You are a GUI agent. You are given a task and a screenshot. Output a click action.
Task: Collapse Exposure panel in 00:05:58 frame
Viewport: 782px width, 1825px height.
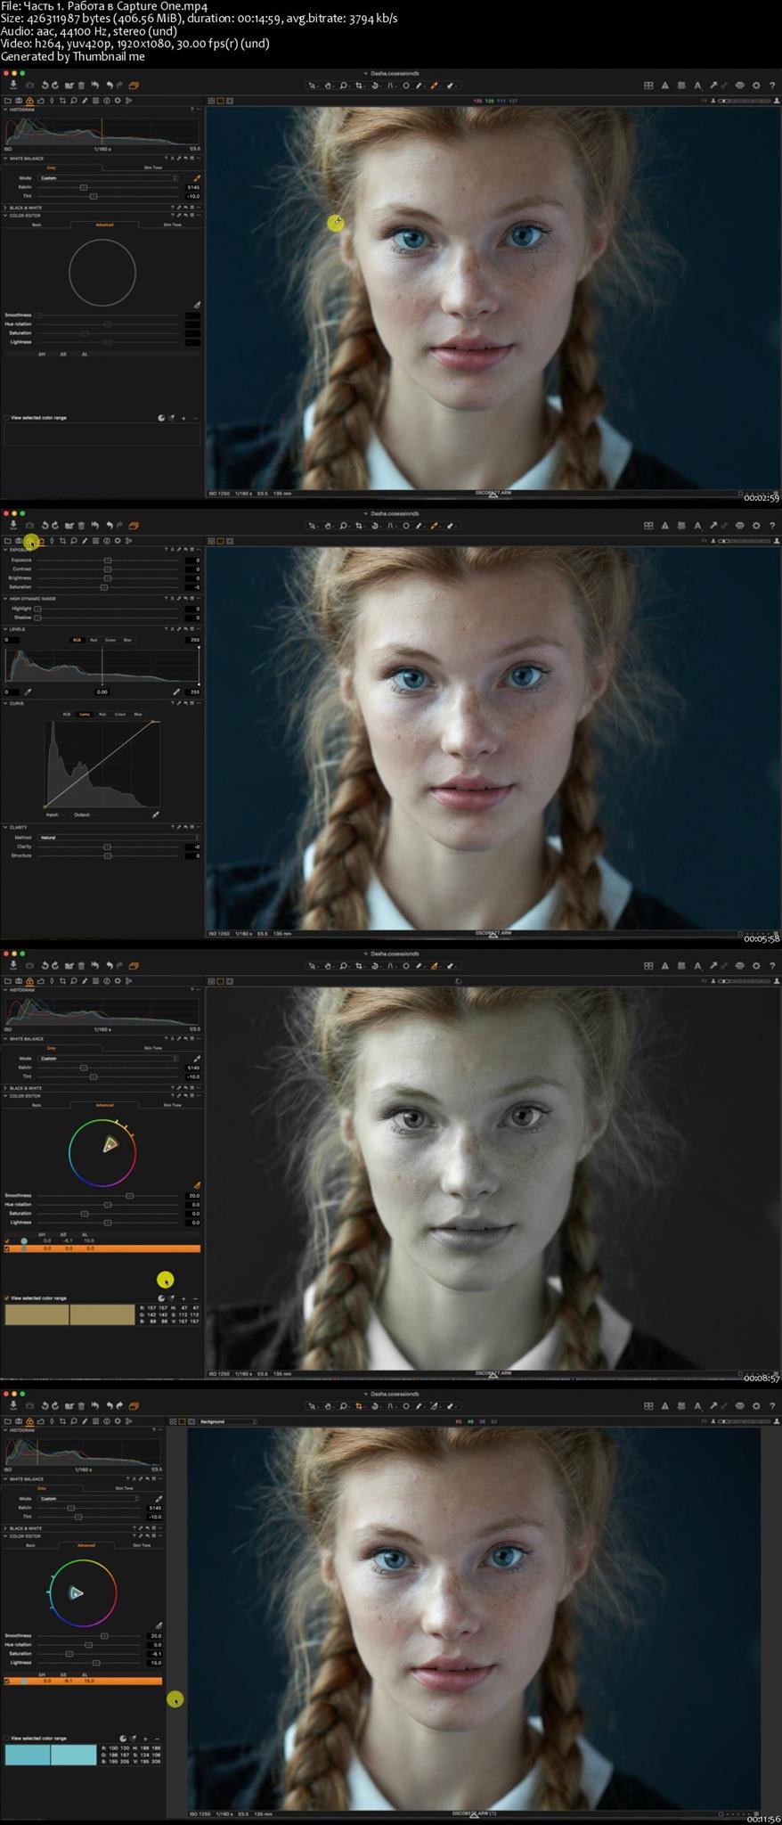[5, 550]
